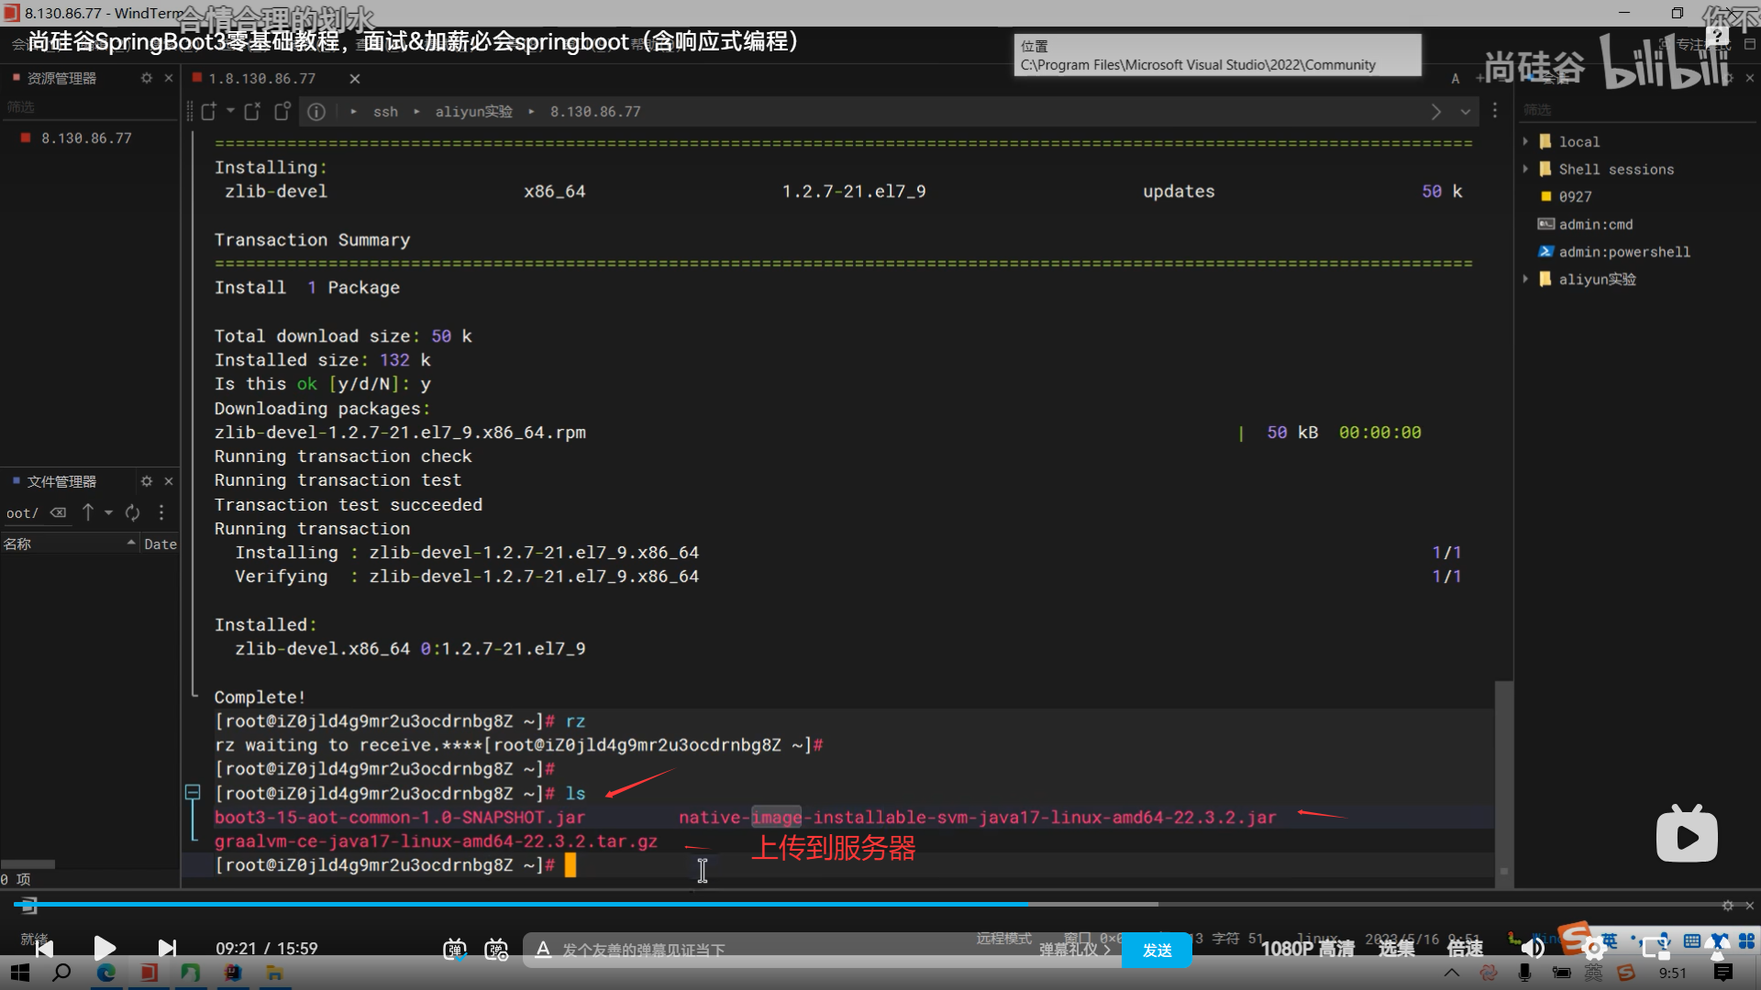Expand the local folder in session tree

click(1525, 141)
